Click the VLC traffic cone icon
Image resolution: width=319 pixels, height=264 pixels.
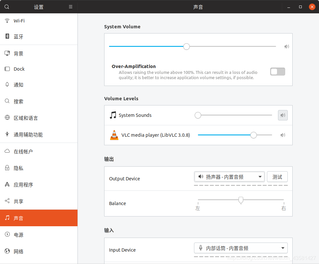(114, 135)
